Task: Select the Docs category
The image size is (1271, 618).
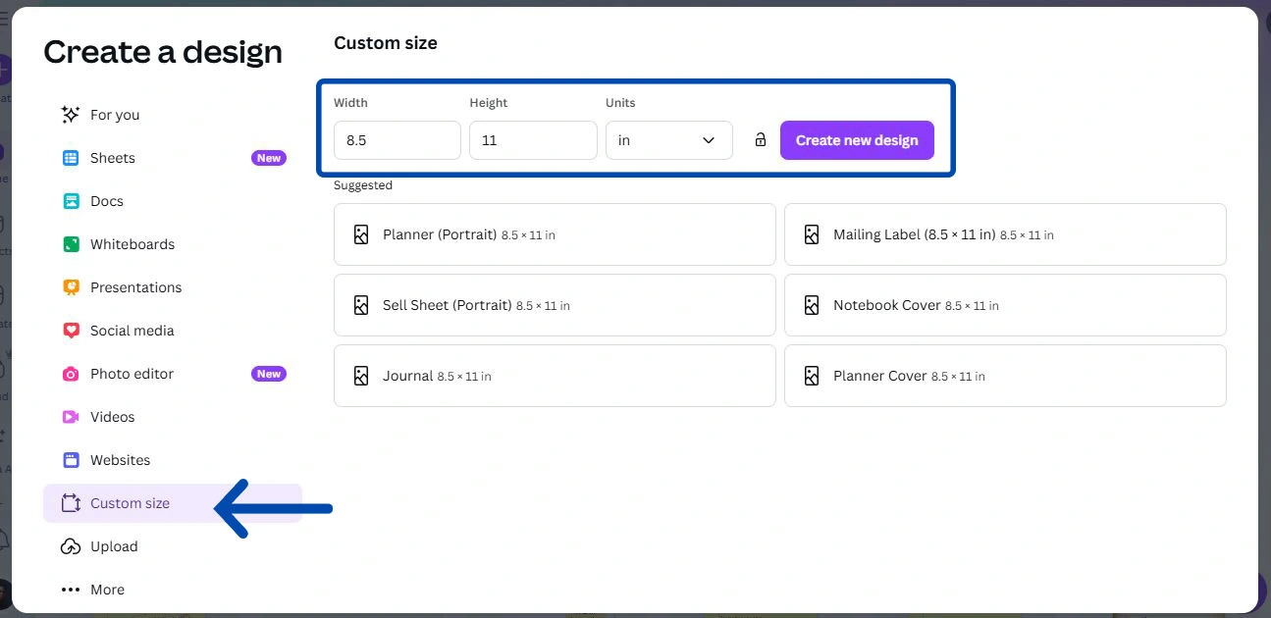Action: 173,201
